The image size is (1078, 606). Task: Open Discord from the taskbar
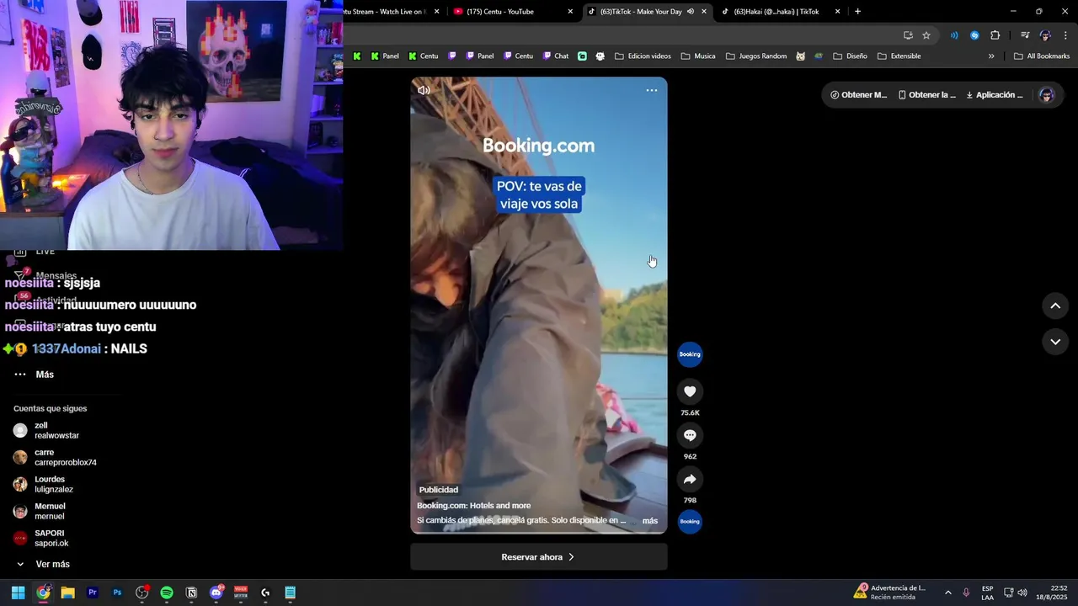coord(216,593)
